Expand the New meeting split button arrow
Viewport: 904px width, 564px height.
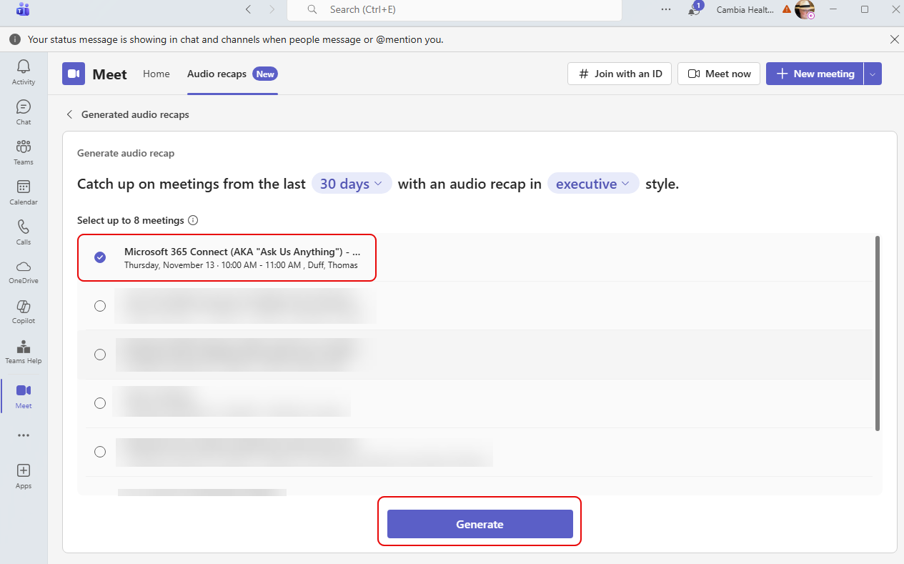tap(871, 73)
